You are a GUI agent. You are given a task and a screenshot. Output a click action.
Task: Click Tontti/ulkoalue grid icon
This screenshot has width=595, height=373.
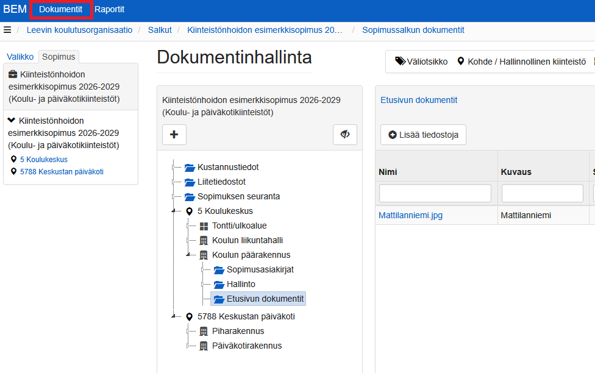point(204,226)
